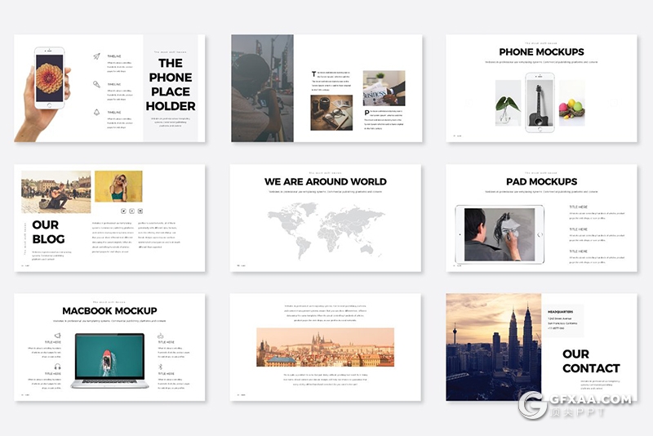Click the Our Contact title text

pos(590,361)
